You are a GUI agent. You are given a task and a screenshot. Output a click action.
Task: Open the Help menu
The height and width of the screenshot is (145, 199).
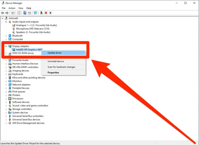(29, 8)
